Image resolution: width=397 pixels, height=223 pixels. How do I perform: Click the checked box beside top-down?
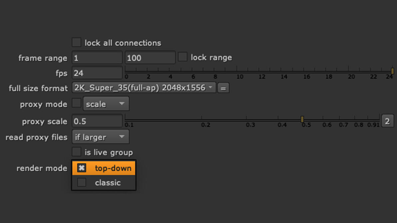[x=82, y=168]
